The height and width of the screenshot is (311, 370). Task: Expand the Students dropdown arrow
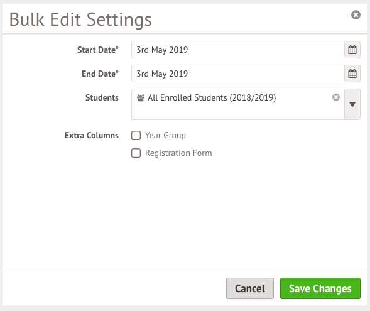[352, 104]
